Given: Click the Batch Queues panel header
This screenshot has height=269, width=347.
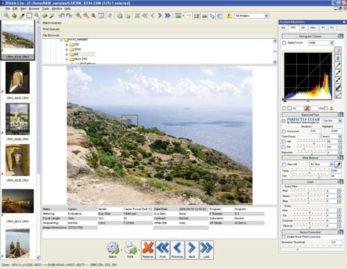Looking at the screenshot, I should [x=160, y=23].
